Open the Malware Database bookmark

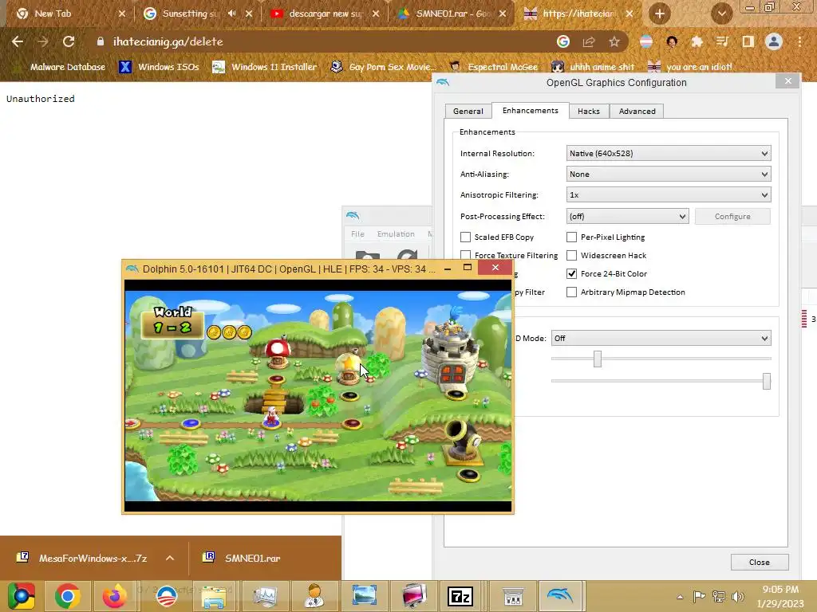[59, 67]
